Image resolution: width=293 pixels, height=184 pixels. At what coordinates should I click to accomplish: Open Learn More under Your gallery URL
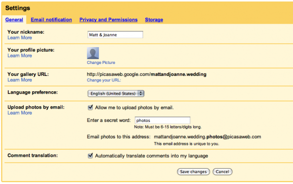(20, 80)
